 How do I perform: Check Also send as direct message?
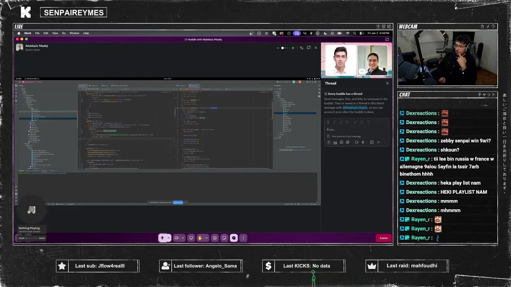(x=329, y=136)
